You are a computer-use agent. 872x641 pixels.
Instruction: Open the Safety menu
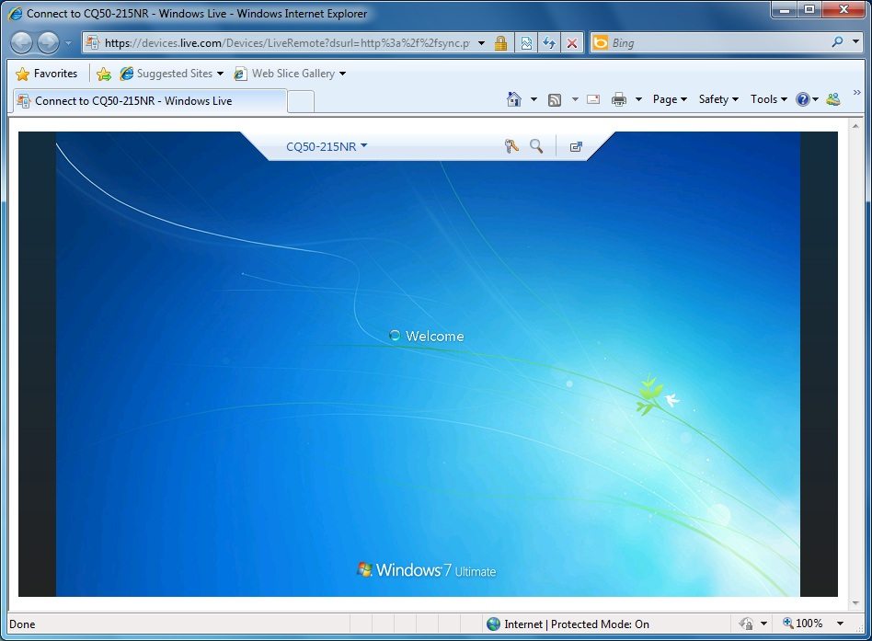pyautogui.click(x=718, y=99)
